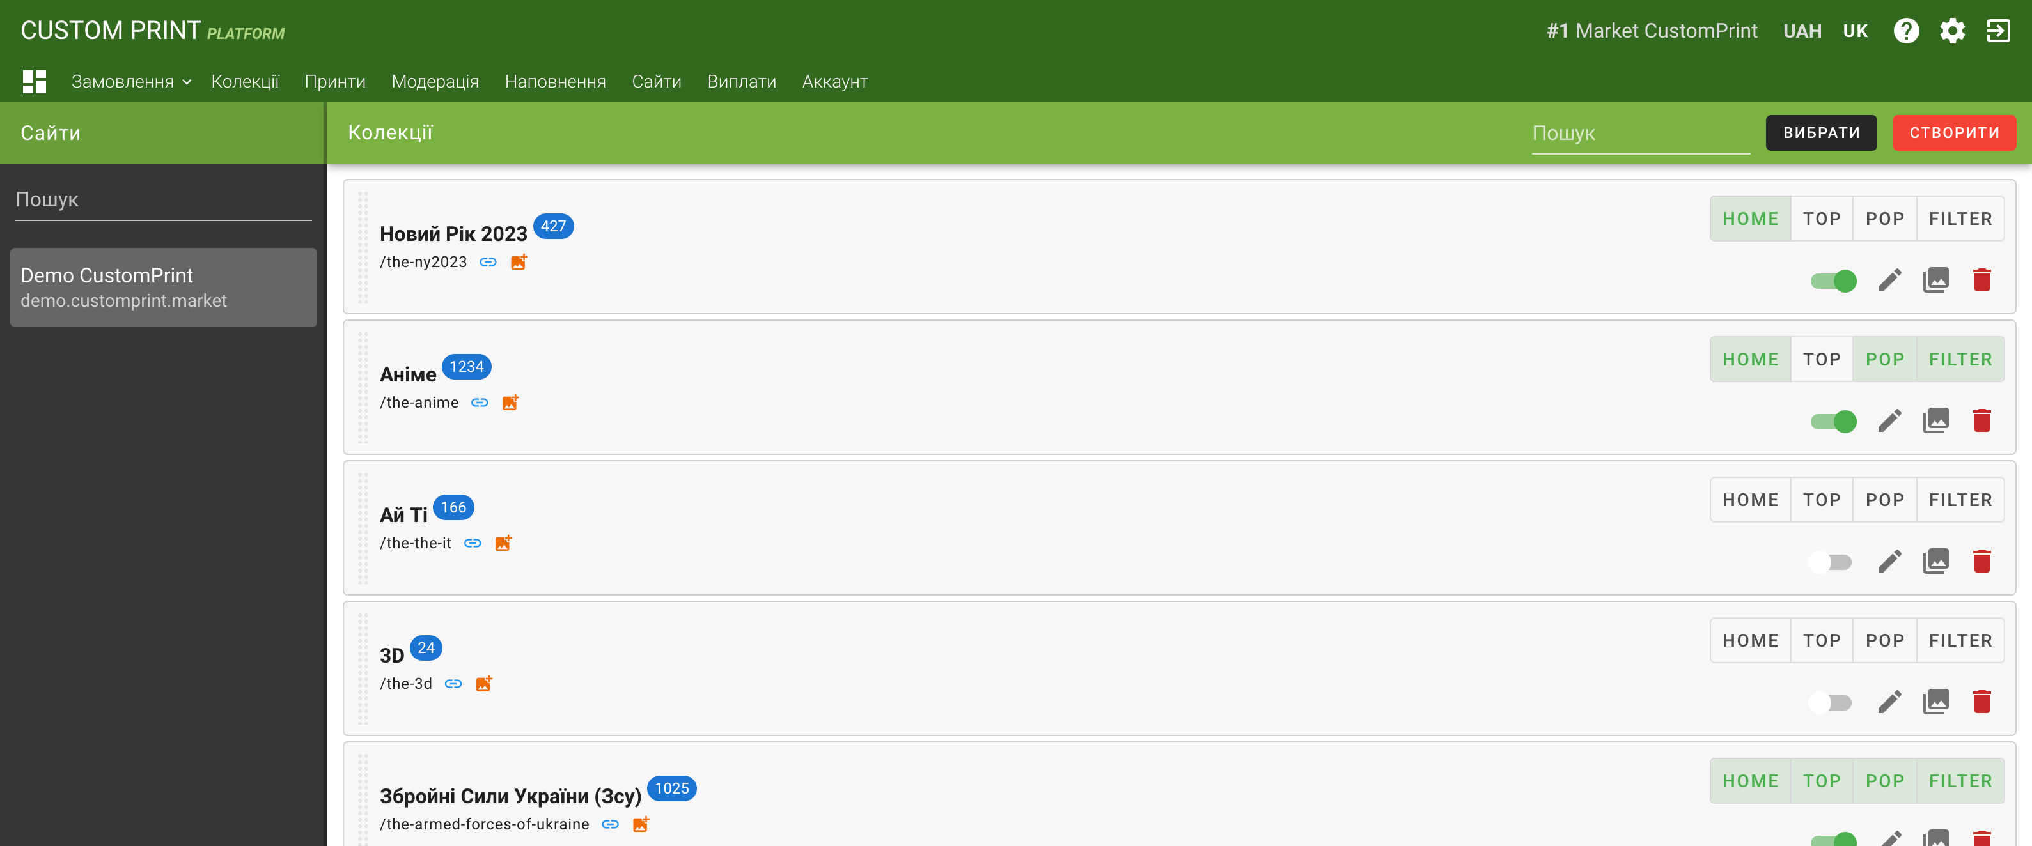Copy link icon for /the-anime

pos(480,402)
